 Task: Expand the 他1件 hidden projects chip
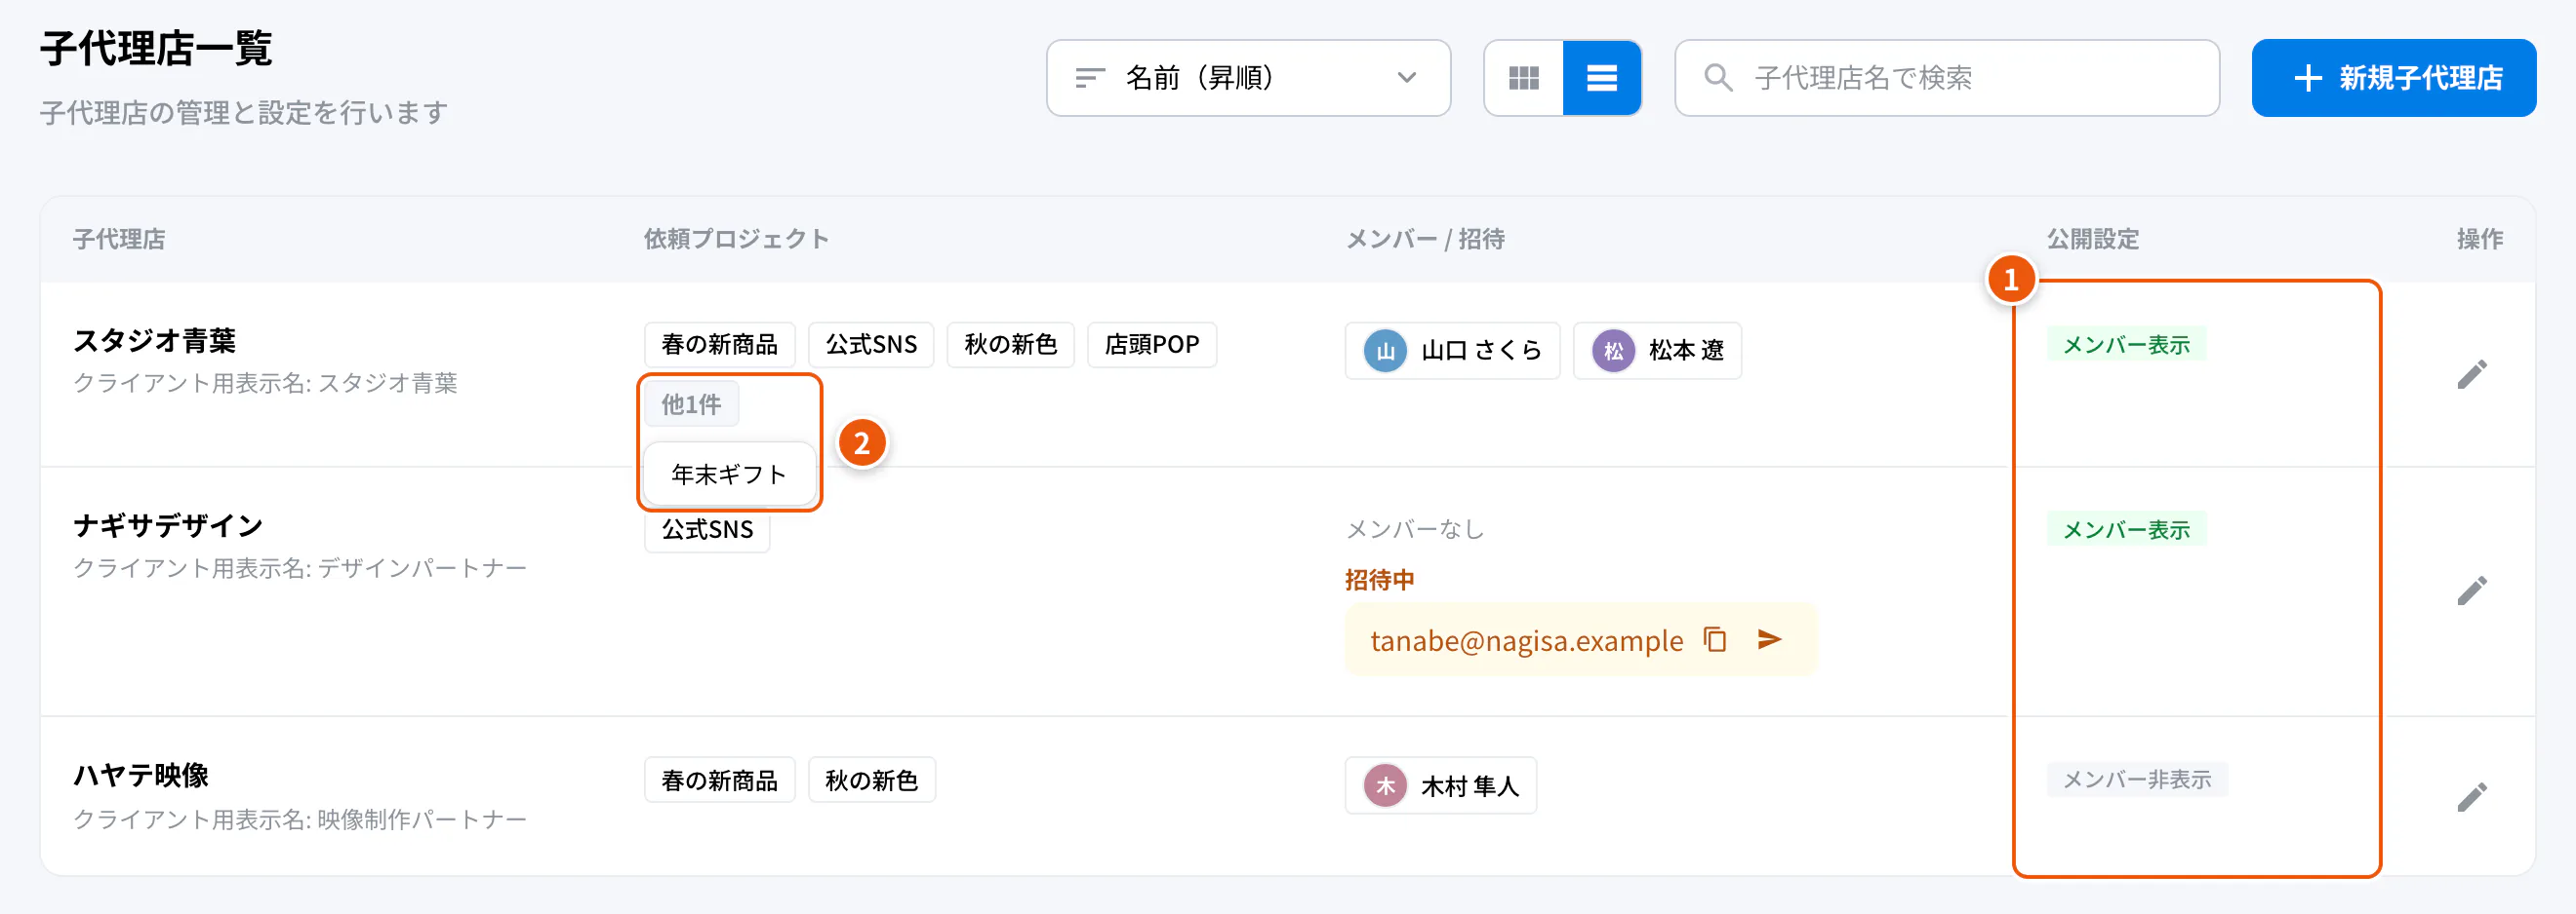[x=691, y=403]
